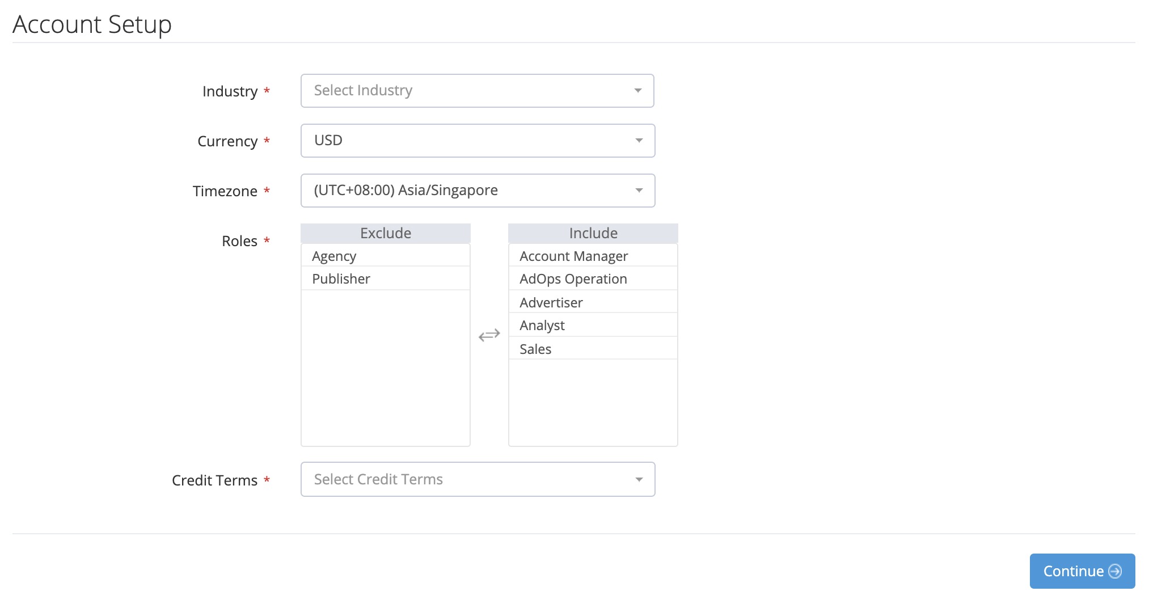1149x608 pixels.
Task: Click the Industry dropdown caret arrow
Action: 638,91
